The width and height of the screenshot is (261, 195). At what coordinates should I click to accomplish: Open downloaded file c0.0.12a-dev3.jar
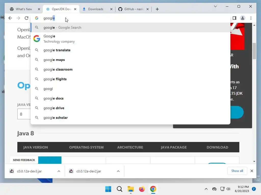click(30, 171)
